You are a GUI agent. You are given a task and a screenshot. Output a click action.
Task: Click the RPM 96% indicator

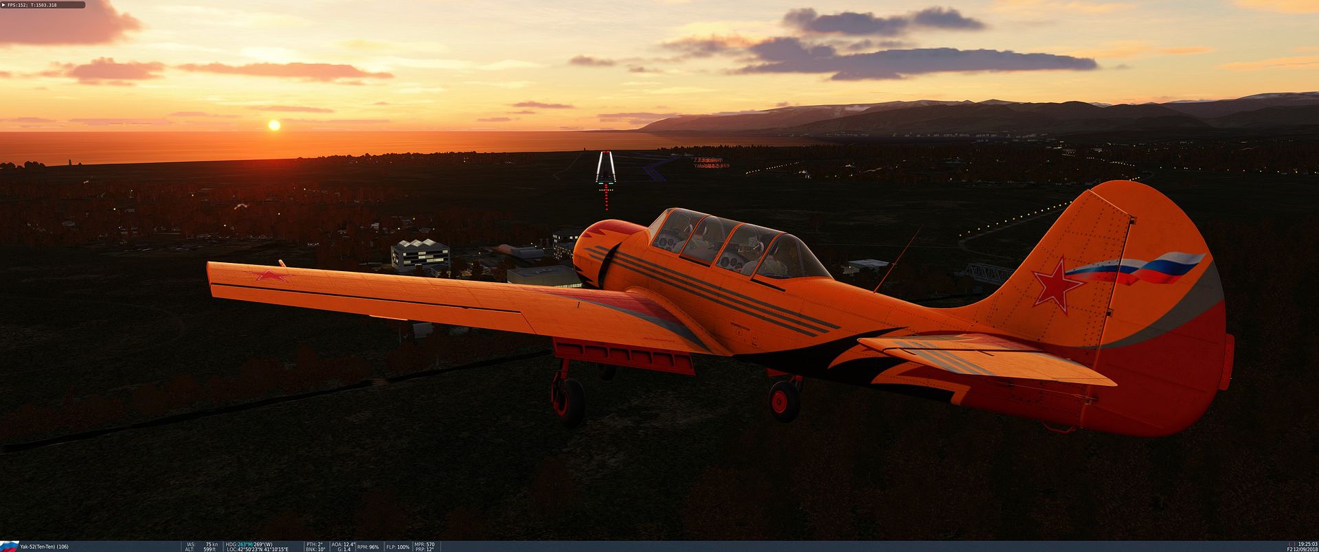pyautogui.click(x=368, y=547)
